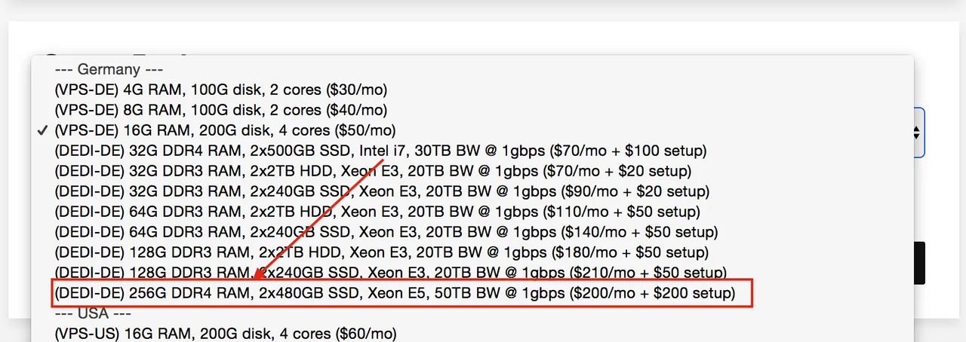Select VPS-DE 16G RAM $50/mo option
Viewport: 966px width, 342px height.
pyautogui.click(x=225, y=130)
